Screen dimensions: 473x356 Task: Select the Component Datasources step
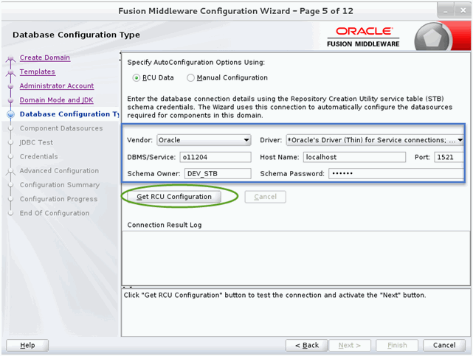click(x=61, y=128)
